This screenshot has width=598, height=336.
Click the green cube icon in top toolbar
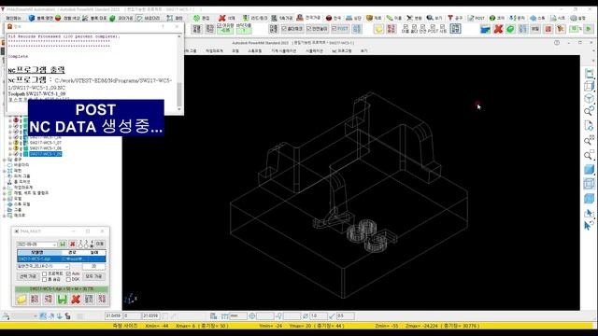click(x=112, y=18)
